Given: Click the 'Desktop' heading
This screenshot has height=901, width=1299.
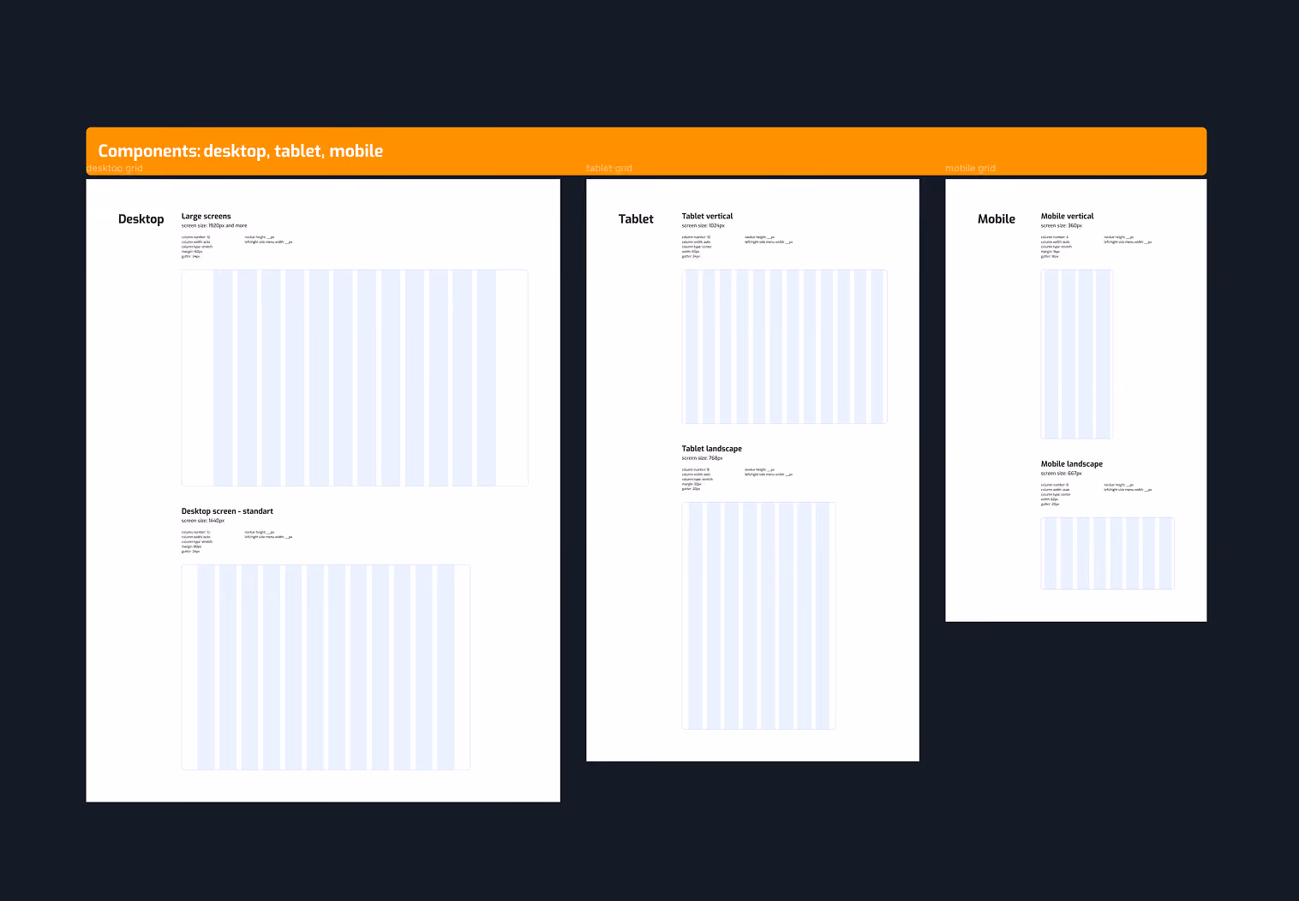Looking at the screenshot, I should coord(141,219).
